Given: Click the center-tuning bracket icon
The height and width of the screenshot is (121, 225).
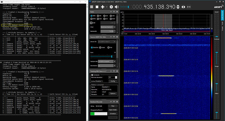Looking at the screenshot, I should 189,7.
